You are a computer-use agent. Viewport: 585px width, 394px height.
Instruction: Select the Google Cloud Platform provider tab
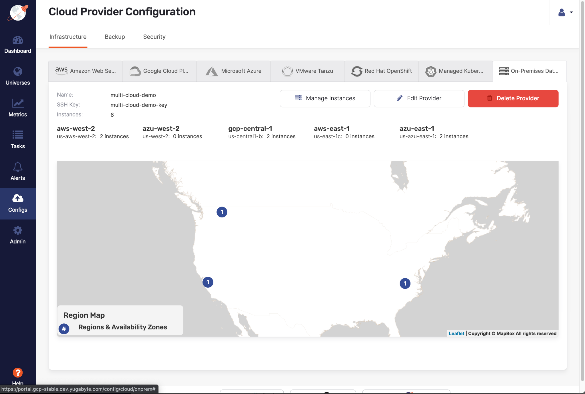click(x=159, y=71)
